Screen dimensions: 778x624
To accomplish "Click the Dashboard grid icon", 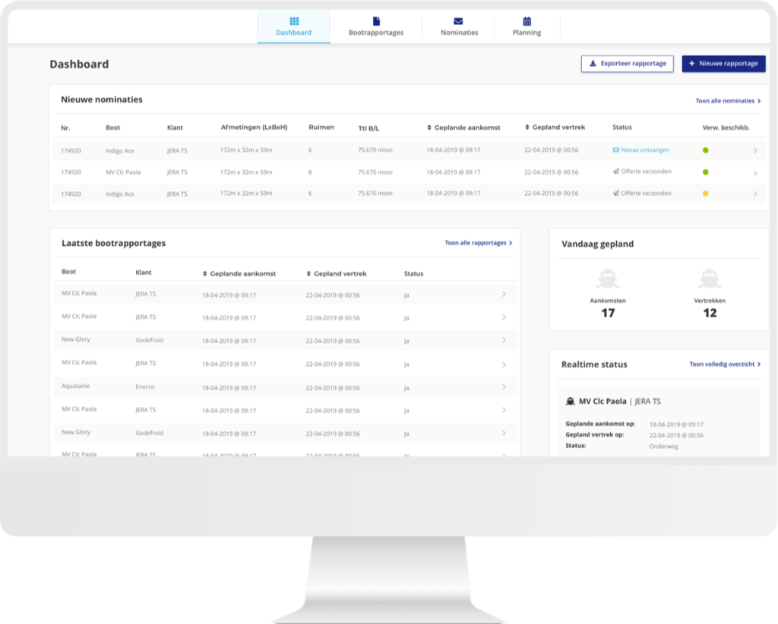I will pyautogui.click(x=294, y=21).
